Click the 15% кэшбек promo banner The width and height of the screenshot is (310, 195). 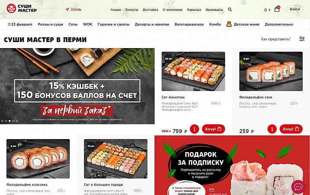pos(77,86)
